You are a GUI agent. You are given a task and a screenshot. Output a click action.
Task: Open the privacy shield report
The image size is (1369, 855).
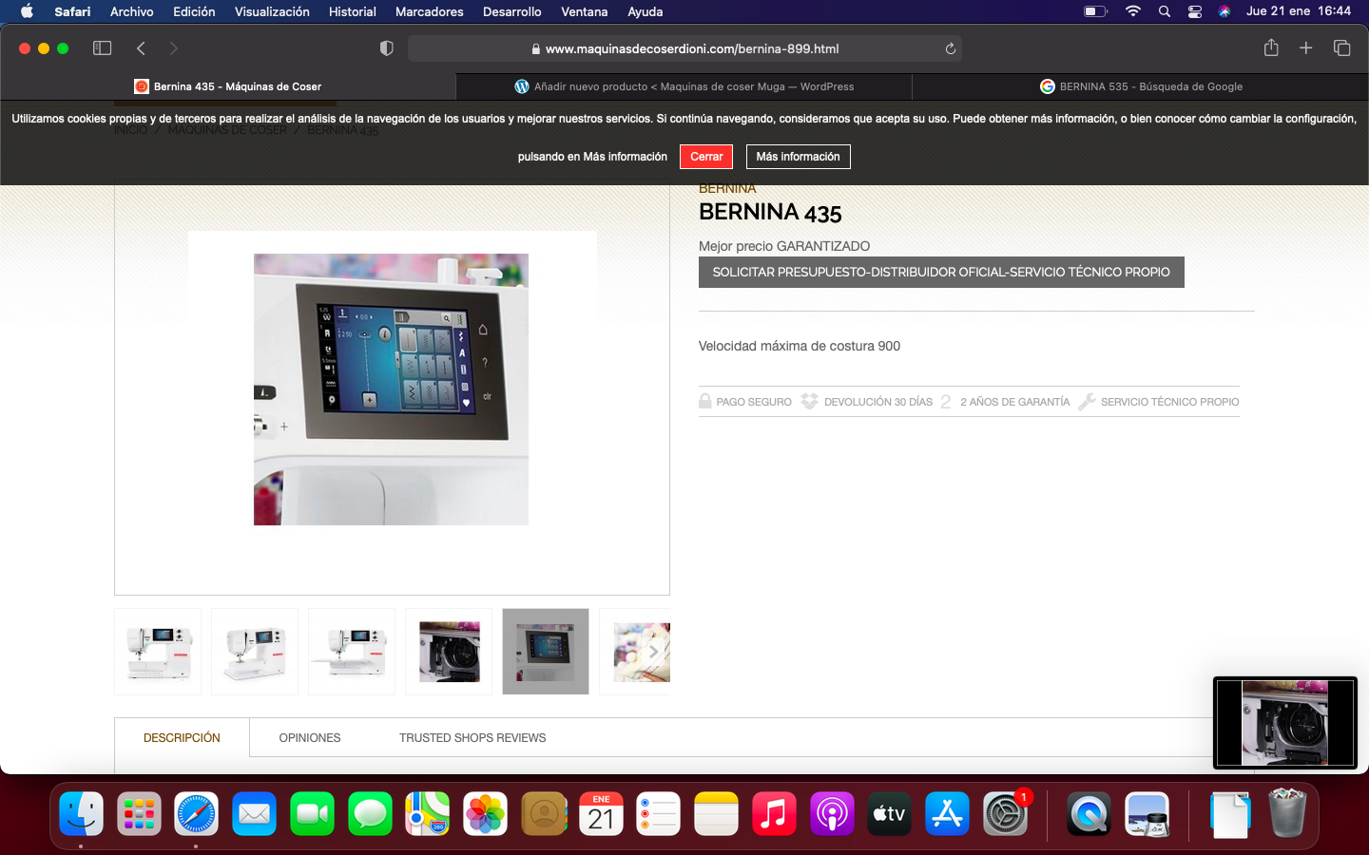(386, 48)
